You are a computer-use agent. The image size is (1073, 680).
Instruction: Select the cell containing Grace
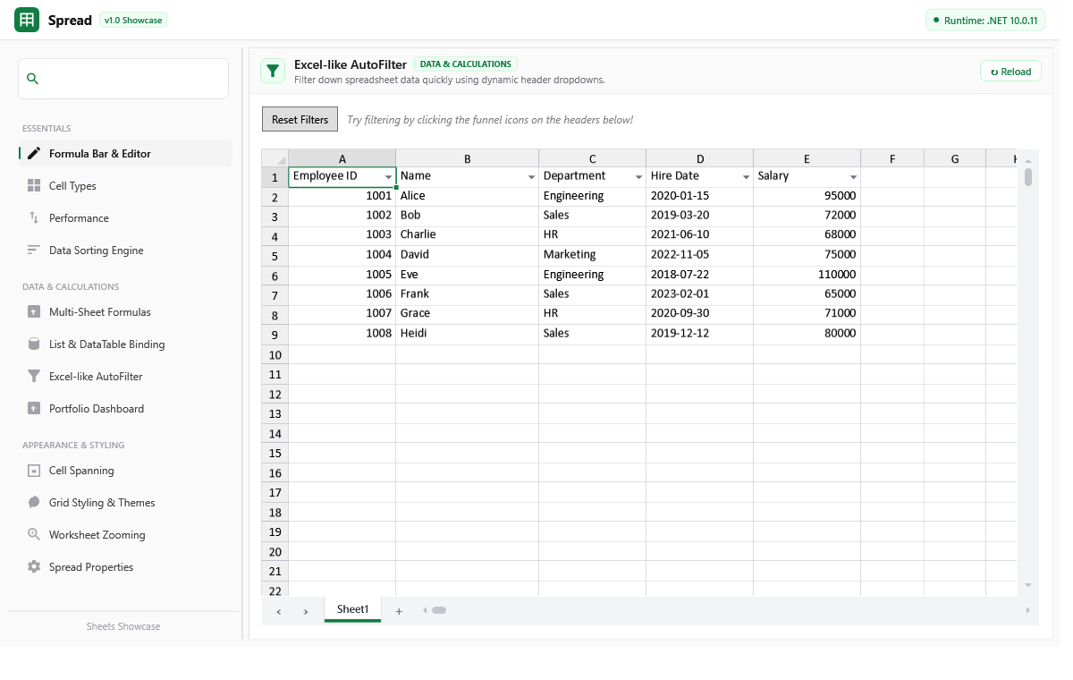(x=468, y=314)
